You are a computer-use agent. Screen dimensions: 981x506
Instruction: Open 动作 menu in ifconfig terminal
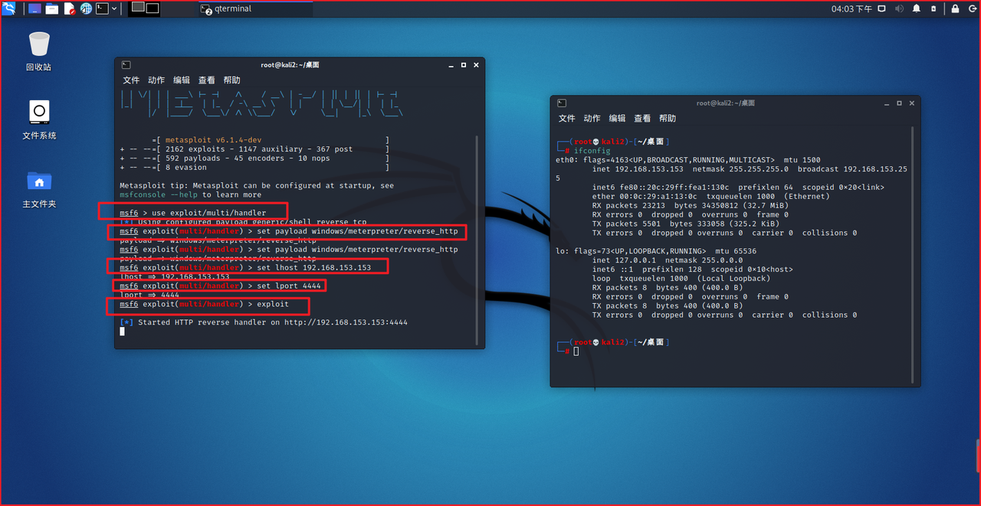(x=592, y=119)
